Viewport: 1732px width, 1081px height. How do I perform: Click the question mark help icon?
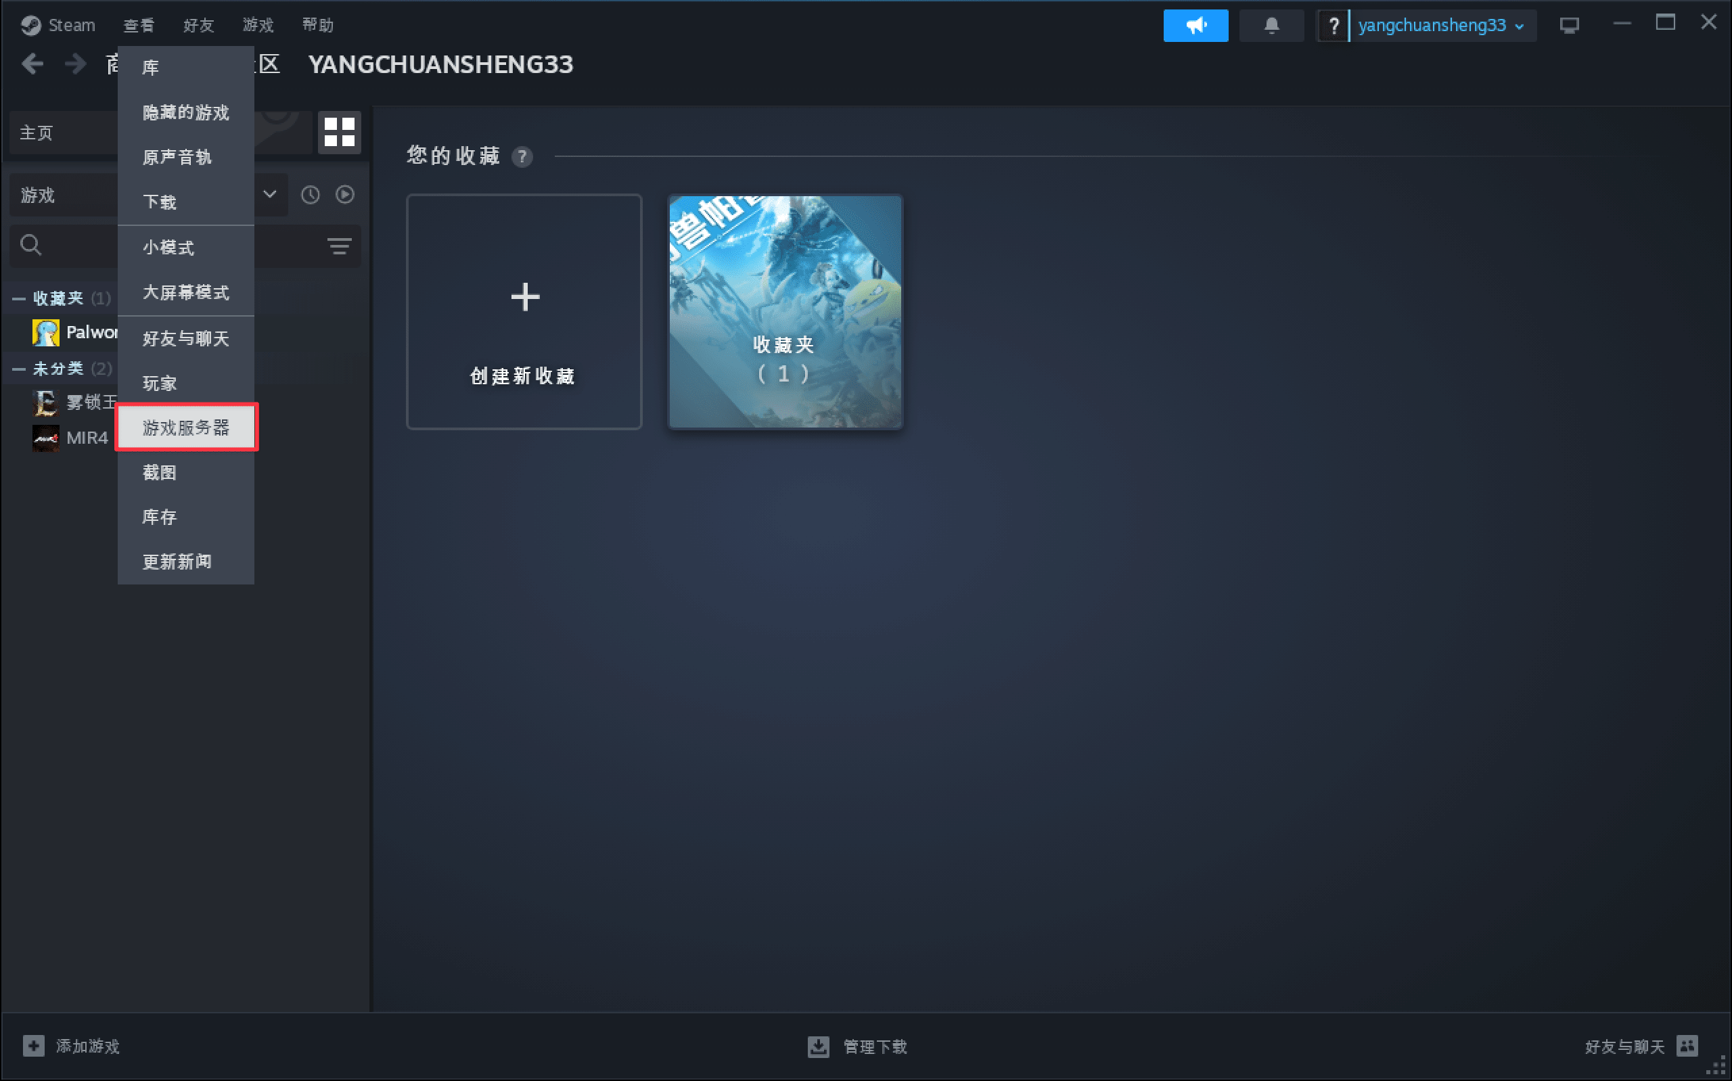click(x=1333, y=26)
